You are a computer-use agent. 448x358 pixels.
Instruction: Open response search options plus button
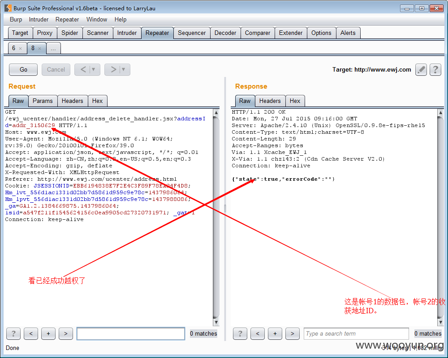[275, 333]
